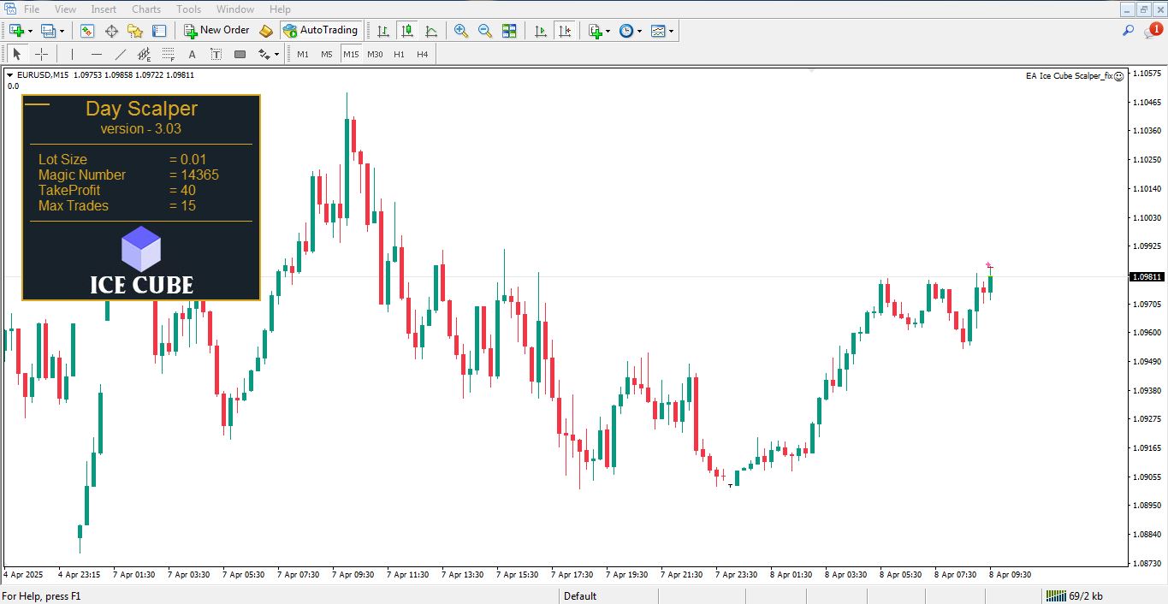This screenshot has width=1168, height=604.
Task: Select the Fibonacci retracement tool
Action: (169, 55)
